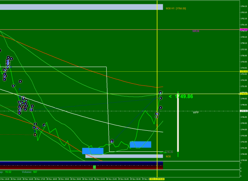Image resolution: width=248 pixels, height=181 pixels.
Task: Click the magenta price tag on the price scale
Action: tap(244, 30)
